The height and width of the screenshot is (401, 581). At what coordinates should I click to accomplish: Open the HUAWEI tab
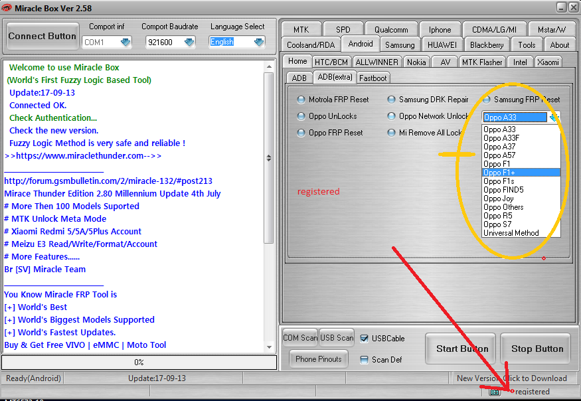coord(442,45)
